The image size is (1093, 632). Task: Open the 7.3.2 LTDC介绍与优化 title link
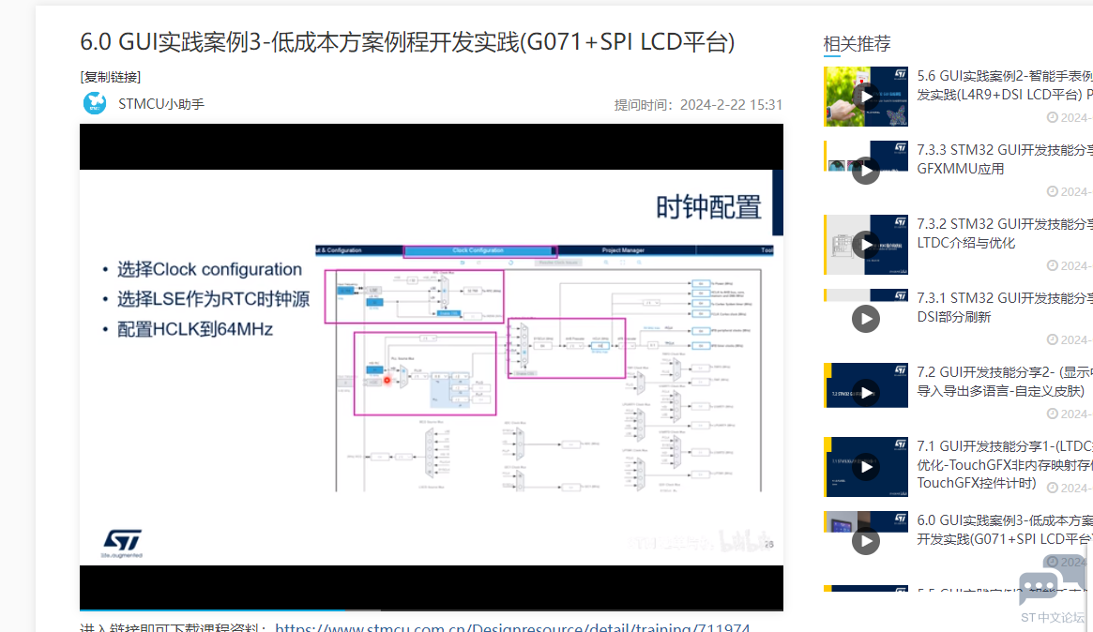(1005, 233)
